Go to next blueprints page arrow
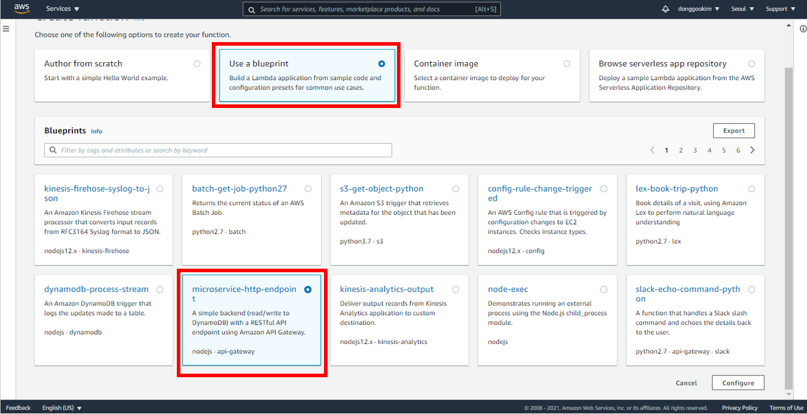Image resolution: width=807 pixels, height=414 pixels. 752,150
